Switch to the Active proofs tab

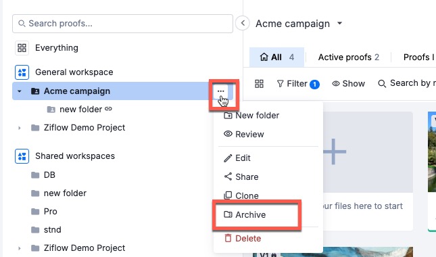click(348, 57)
